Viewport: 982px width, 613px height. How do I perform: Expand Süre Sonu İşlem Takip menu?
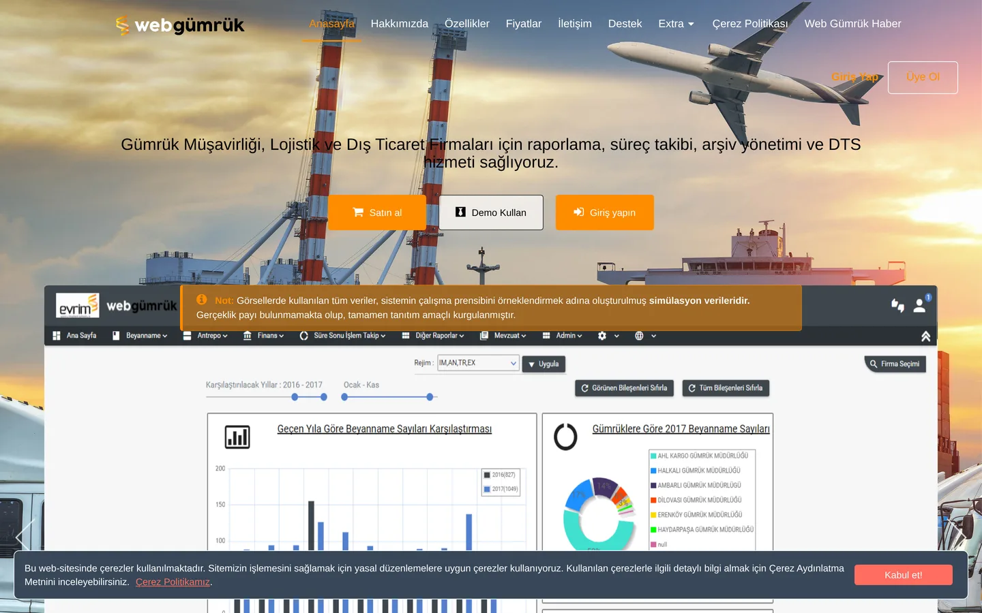tap(343, 336)
